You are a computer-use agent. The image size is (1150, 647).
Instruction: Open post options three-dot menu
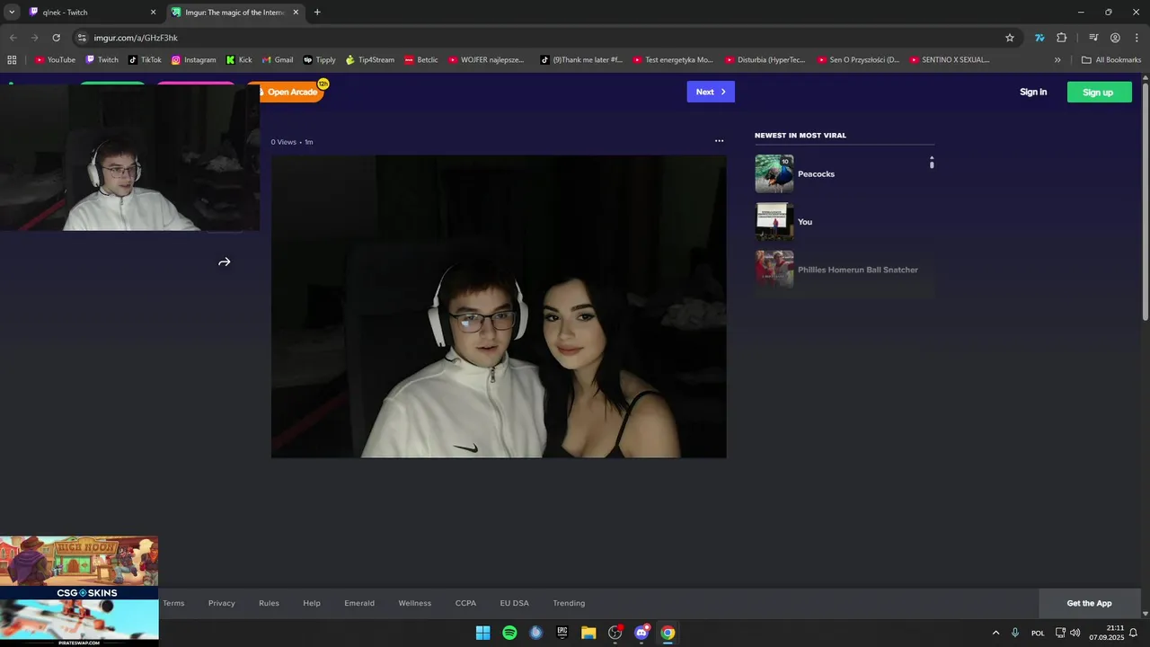[719, 141]
